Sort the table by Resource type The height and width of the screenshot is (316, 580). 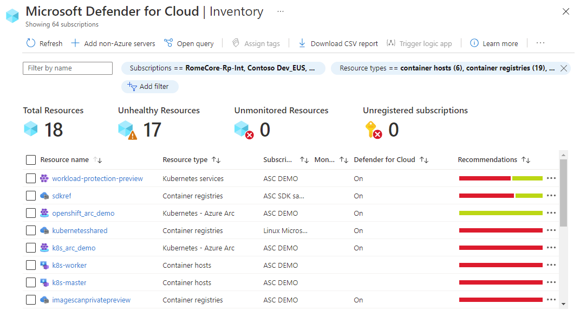216,160
